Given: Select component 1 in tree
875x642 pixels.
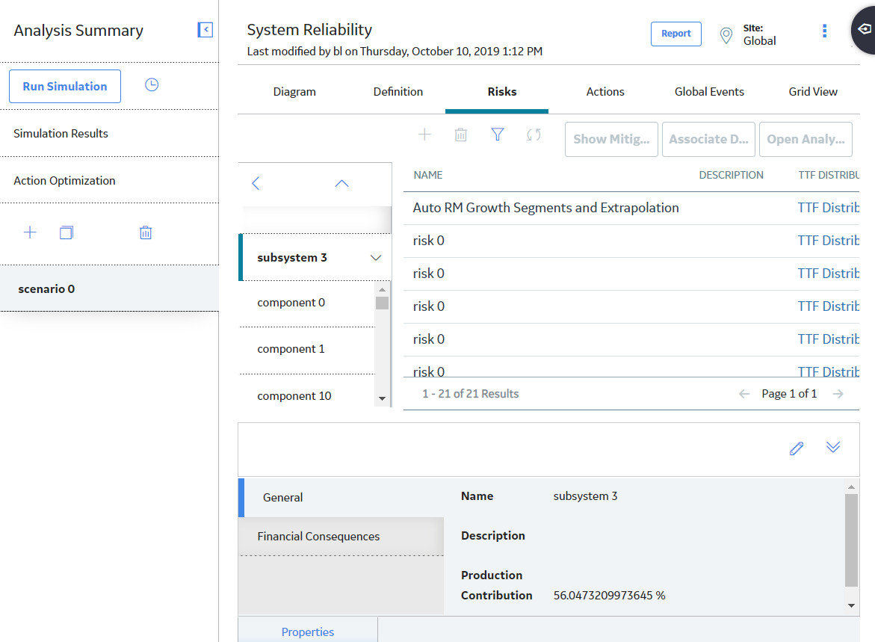Looking at the screenshot, I should [x=307, y=349].
